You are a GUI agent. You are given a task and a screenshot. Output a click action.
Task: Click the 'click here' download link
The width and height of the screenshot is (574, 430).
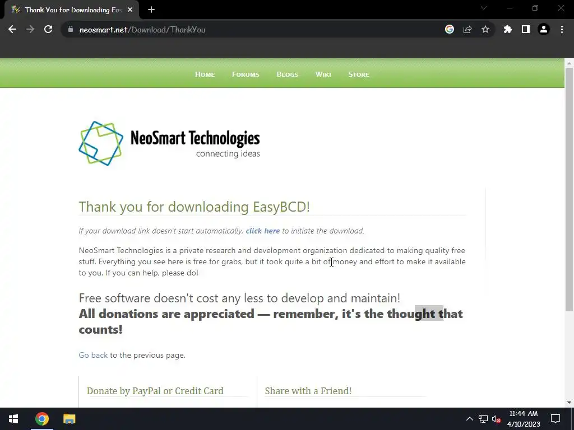(x=263, y=231)
